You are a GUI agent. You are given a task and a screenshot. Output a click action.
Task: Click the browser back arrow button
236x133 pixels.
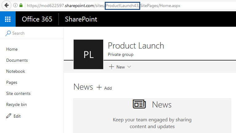click(6, 6)
